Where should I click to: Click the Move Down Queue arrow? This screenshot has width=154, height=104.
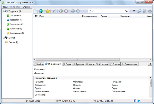pos(78,11)
